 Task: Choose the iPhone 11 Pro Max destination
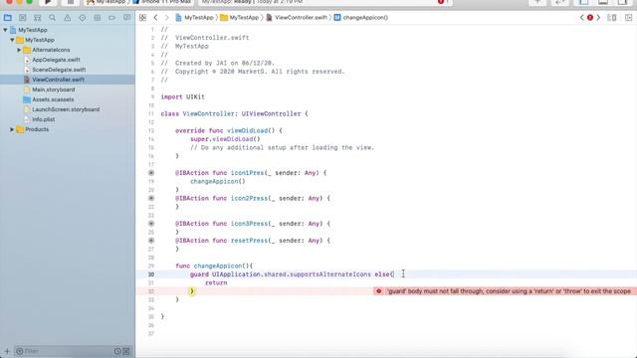[162, 2]
